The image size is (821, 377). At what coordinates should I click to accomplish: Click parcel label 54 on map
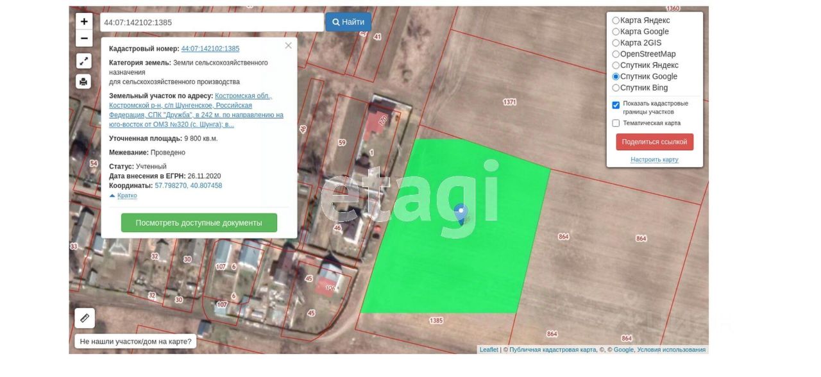tap(94, 163)
